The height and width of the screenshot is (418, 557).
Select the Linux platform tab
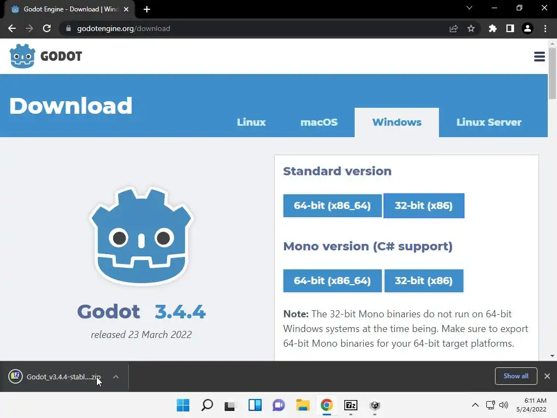click(x=251, y=122)
